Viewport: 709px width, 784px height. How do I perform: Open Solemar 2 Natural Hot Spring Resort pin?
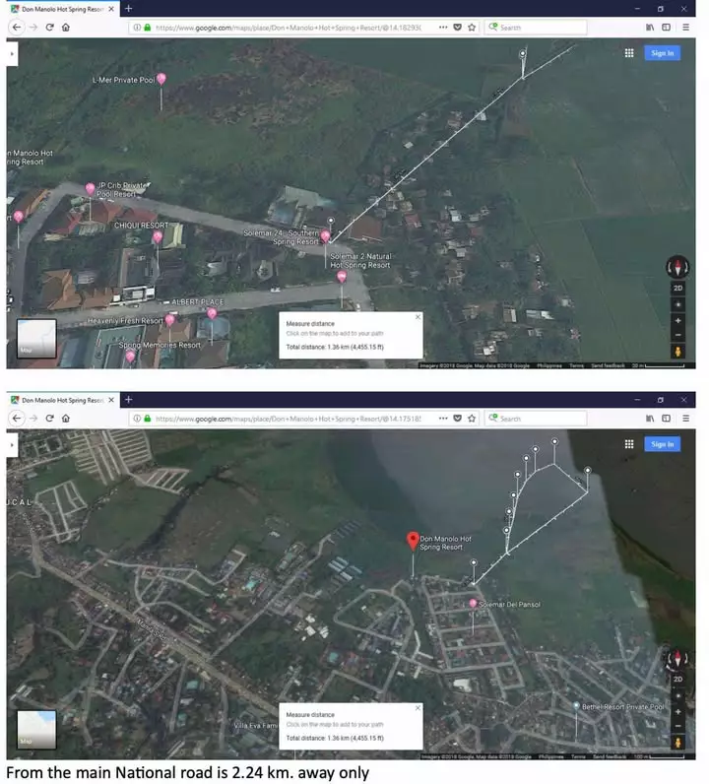[342, 277]
